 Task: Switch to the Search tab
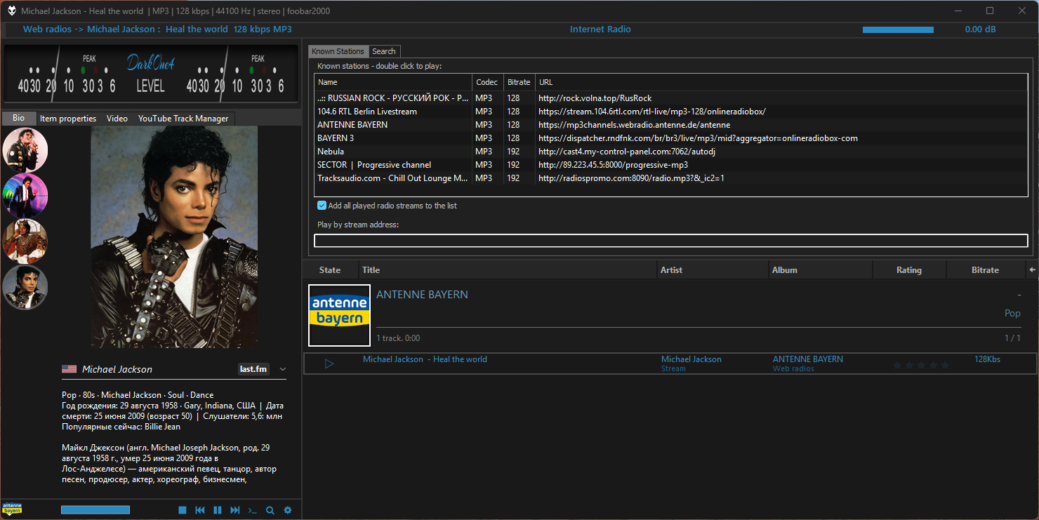pos(384,51)
